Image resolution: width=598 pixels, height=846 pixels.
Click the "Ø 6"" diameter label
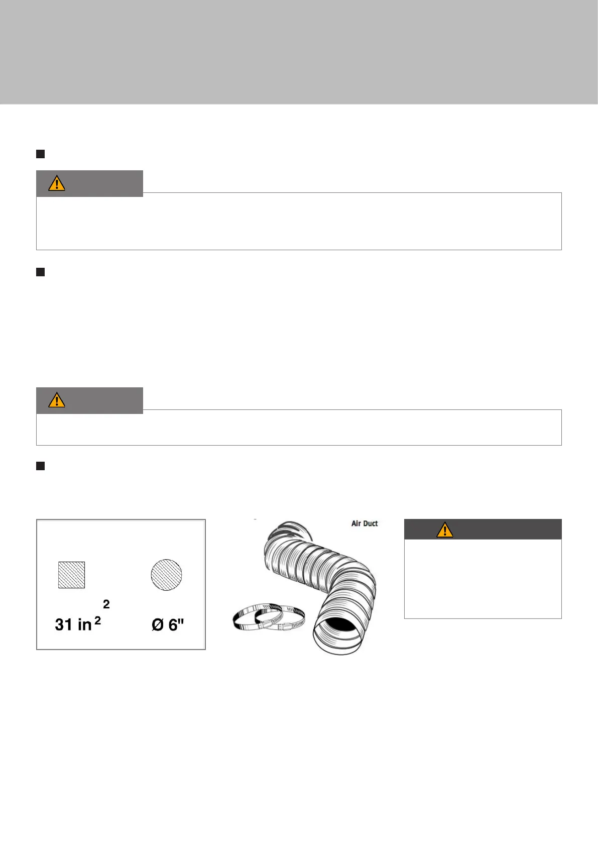click(168, 625)
